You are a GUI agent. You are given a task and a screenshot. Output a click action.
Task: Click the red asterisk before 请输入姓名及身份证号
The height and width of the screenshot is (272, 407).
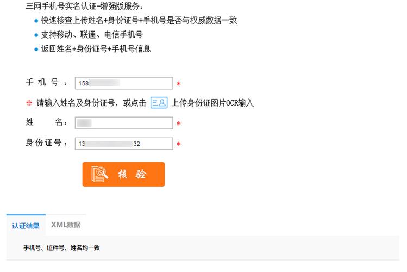tap(29, 103)
